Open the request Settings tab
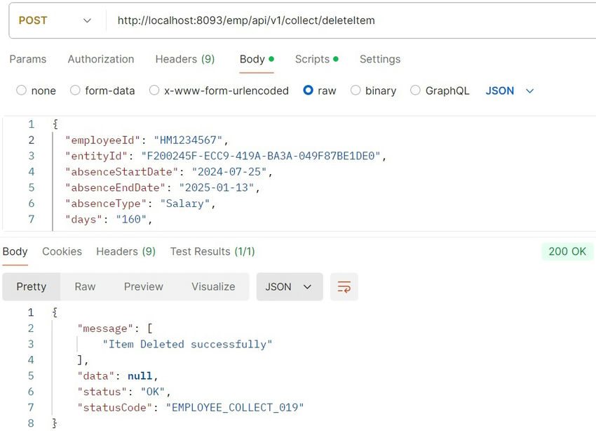The height and width of the screenshot is (431, 596). coord(380,59)
